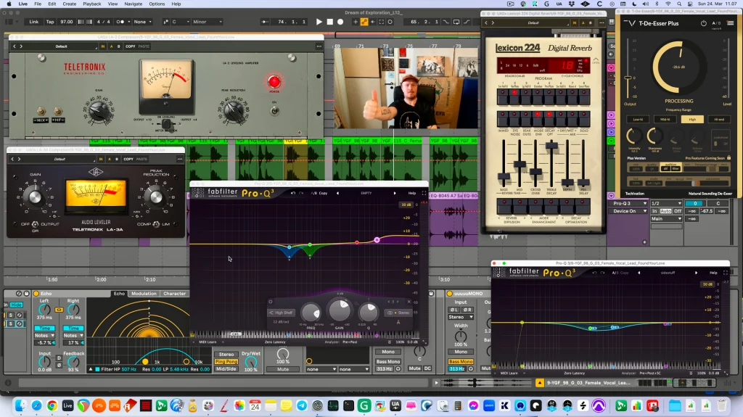Stop playback with the transport Stop button
The width and height of the screenshot is (743, 417).
point(330,22)
